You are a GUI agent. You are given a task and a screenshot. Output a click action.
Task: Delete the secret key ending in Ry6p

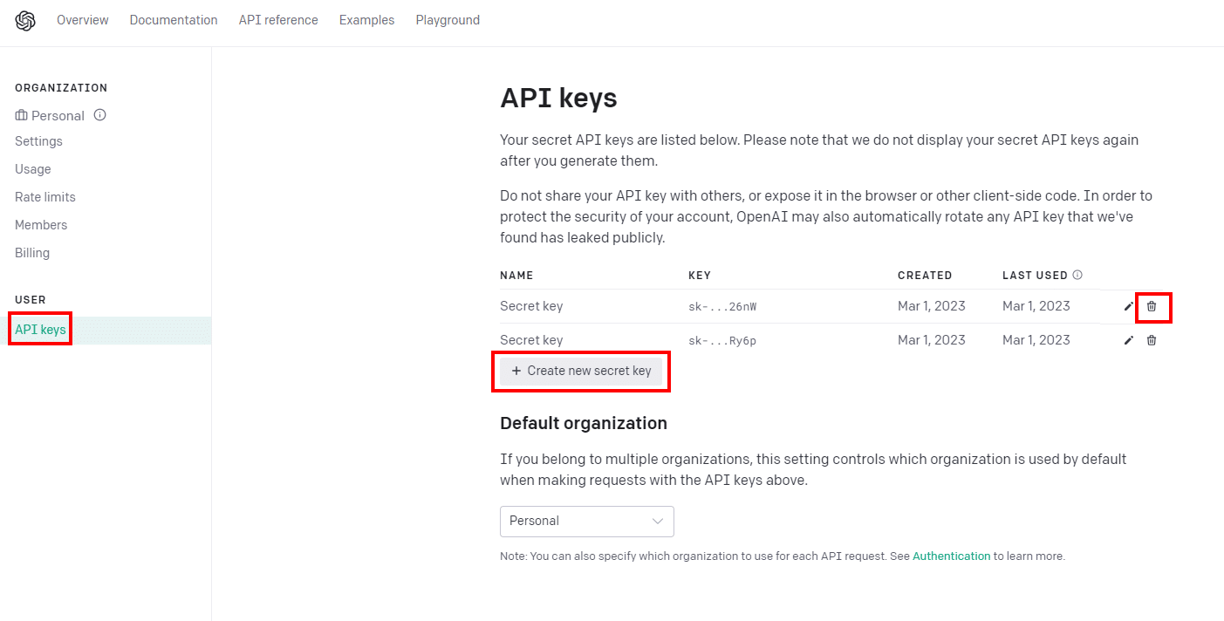point(1152,340)
